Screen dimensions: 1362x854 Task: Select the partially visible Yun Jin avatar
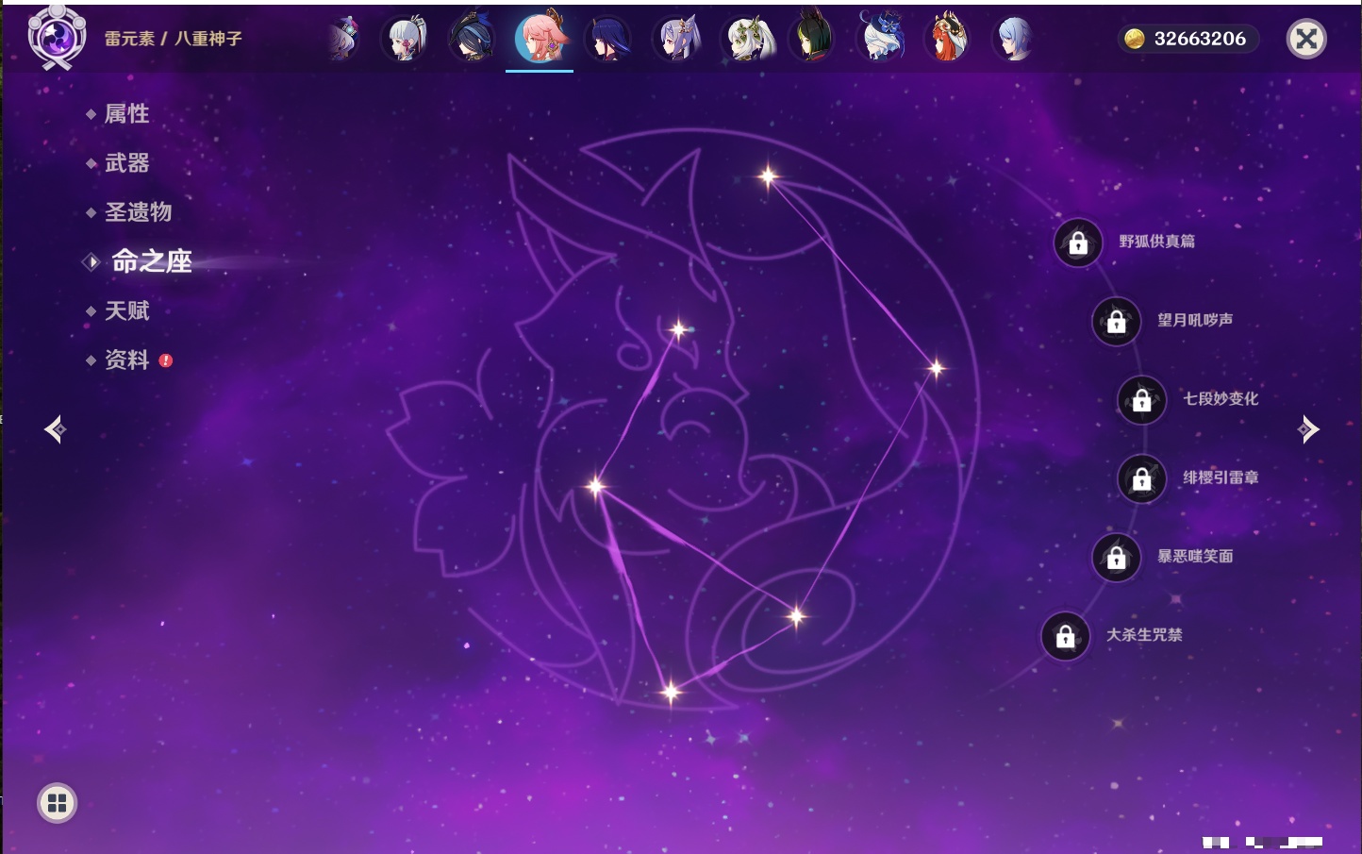[345, 39]
